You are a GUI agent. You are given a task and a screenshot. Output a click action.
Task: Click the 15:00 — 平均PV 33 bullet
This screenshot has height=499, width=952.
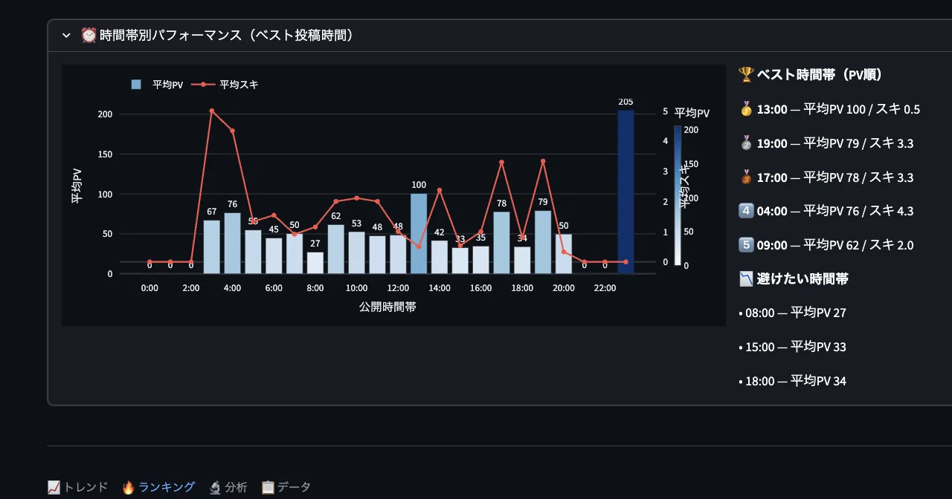click(x=793, y=347)
